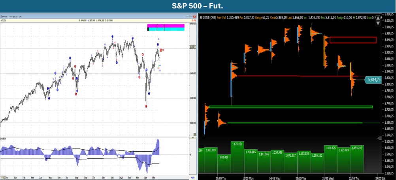Click the Aug label on the daily time axis
Viewport: 396px width, 180px height.
coord(76,177)
